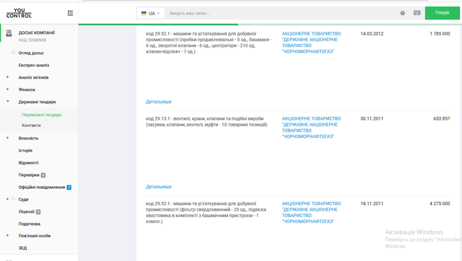
Task: Click the Суди menu label
Action: click(x=24, y=199)
